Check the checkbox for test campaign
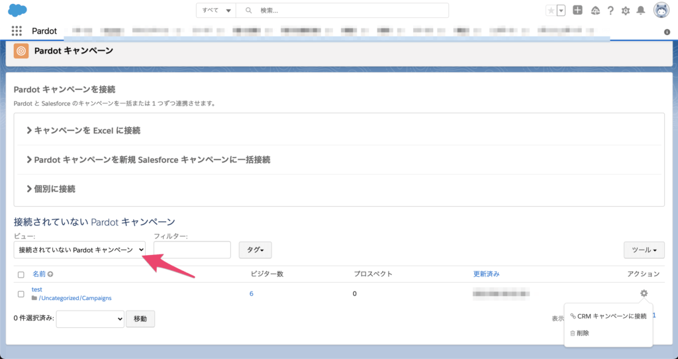Screen dimensions: 678x359 click(21, 294)
